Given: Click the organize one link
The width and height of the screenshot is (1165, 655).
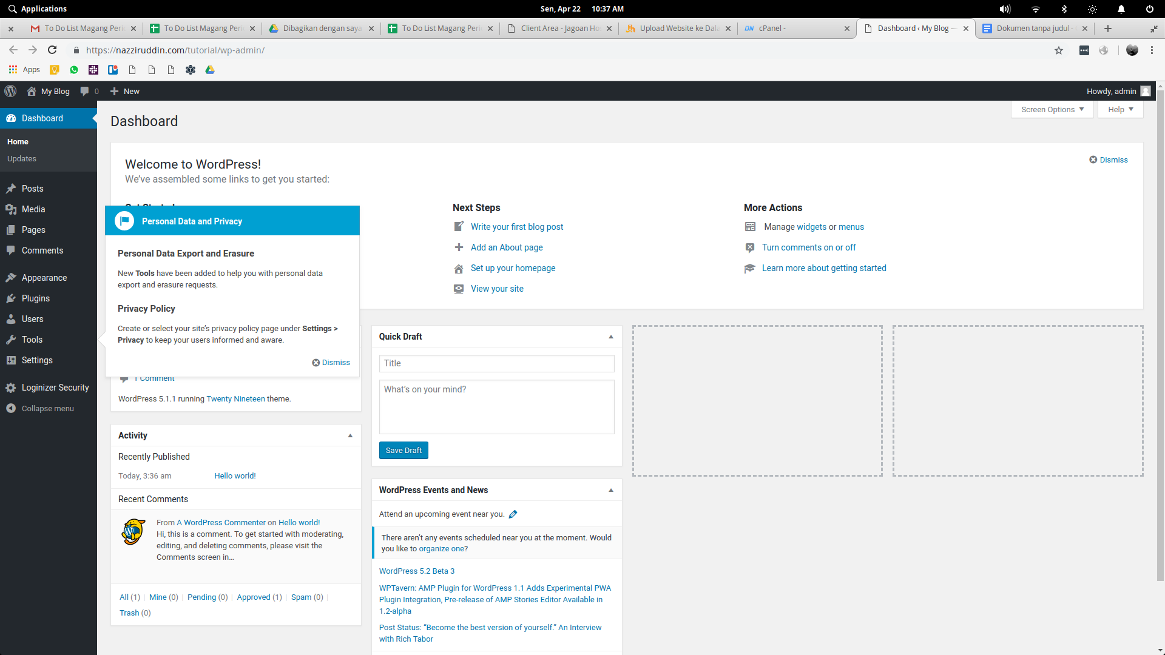Looking at the screenshot, I should [x=443, y=549].
